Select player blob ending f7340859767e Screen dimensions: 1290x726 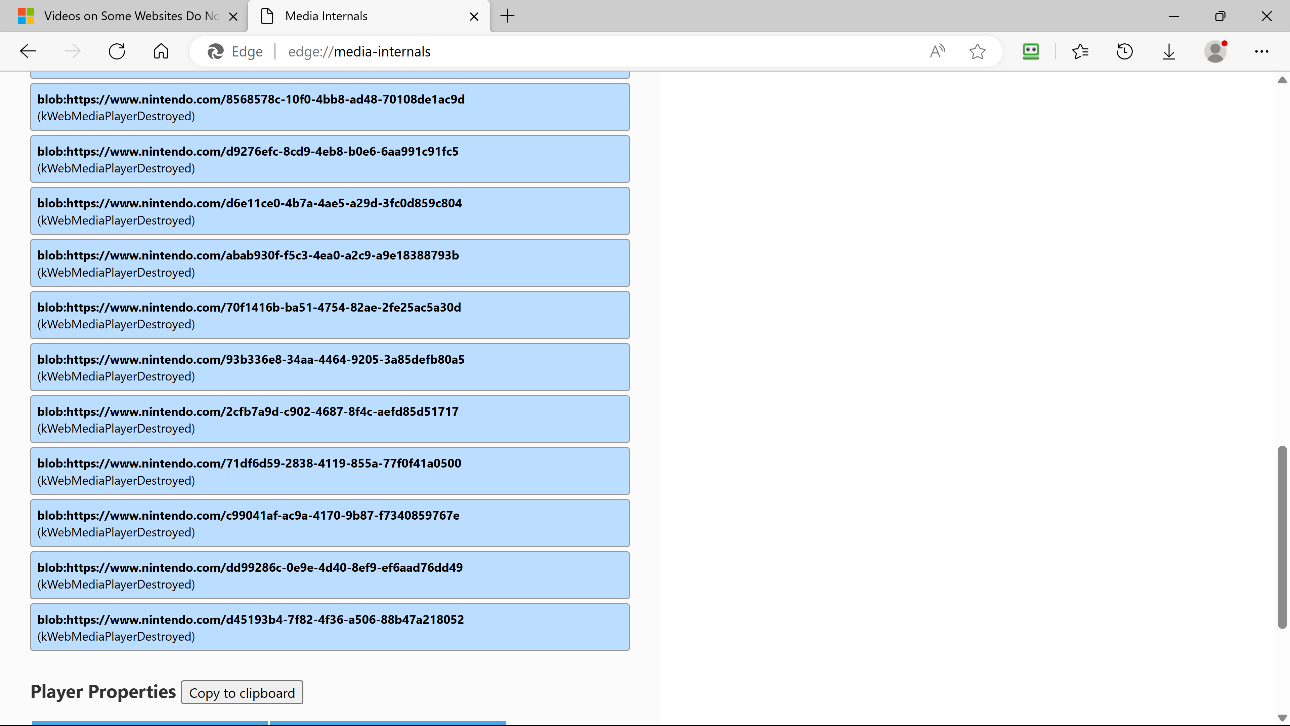pos(330,523)
